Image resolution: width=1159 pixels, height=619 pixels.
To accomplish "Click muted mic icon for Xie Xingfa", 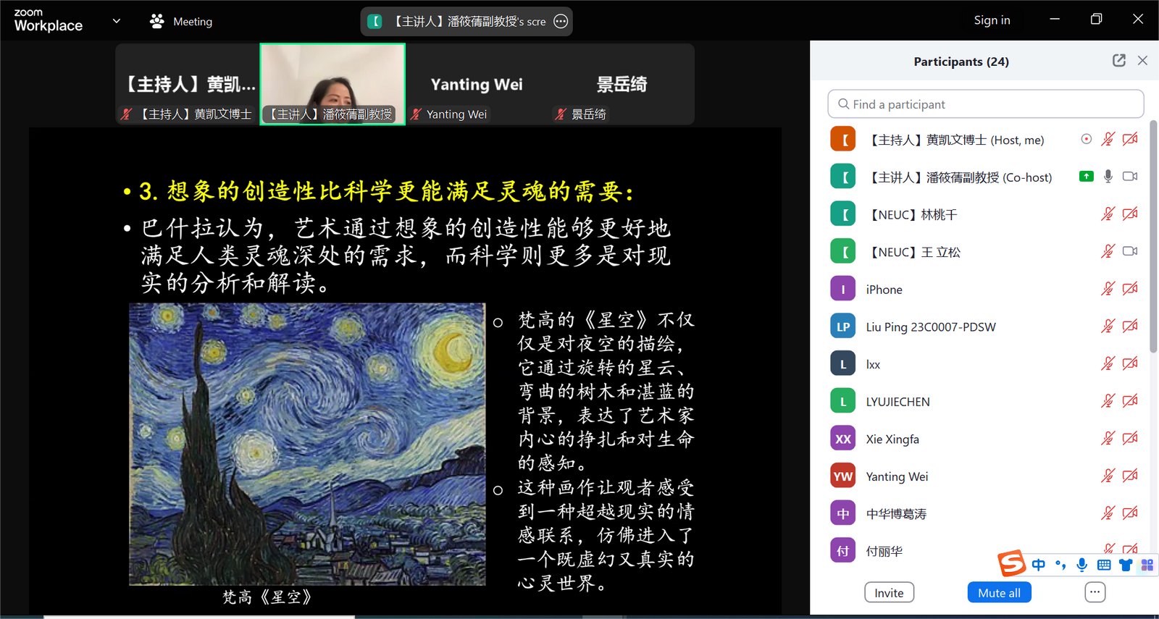I will pos(1108,438).
